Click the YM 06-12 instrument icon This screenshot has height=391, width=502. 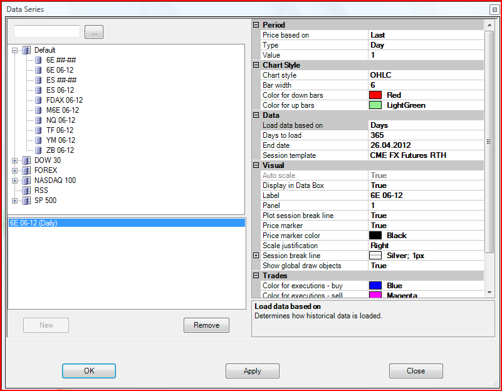pyautogui.click(x=38, y=140)
